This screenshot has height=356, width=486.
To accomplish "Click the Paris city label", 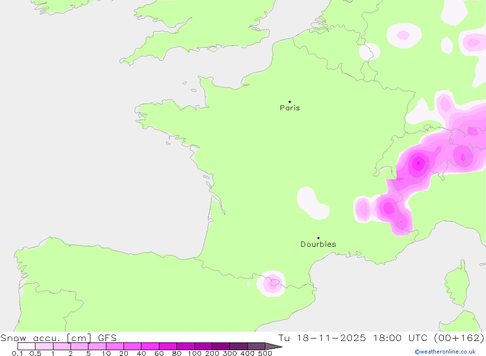I will pos(290,108).
